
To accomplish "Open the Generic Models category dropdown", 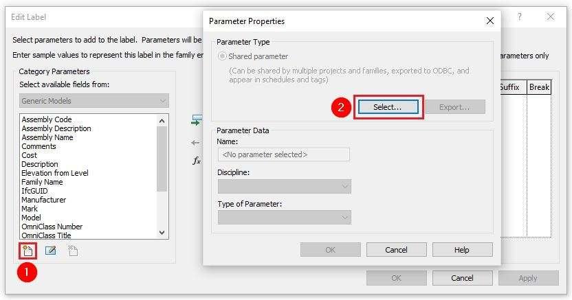I will (x=94, y=101).
